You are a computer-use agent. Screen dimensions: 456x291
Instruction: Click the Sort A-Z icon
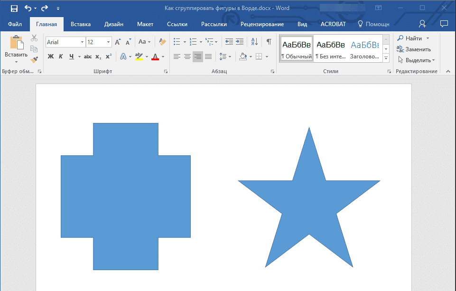[254, 42]
